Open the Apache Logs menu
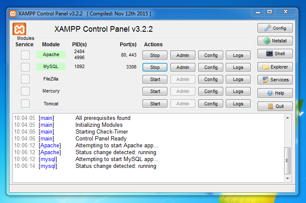The height and width of the screenshot is (203, 306). tap(238, 55)
